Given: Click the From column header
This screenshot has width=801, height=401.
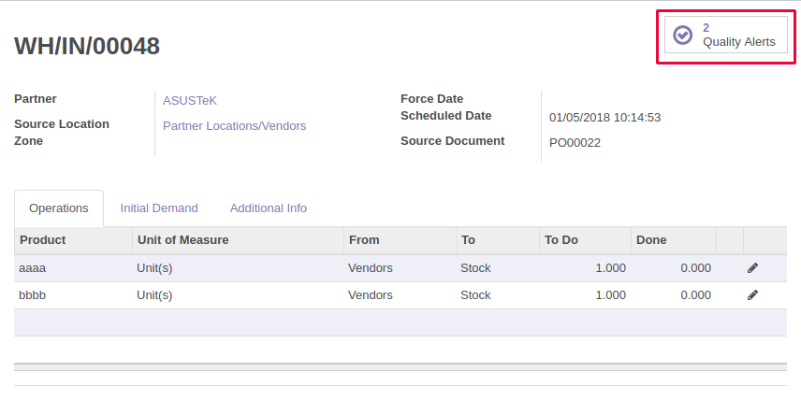Looking at the screenshot, I should [x=364, y=240].
